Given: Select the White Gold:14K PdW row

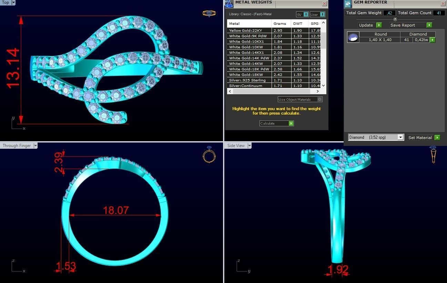Looking at the screenshot, I should tap(274, 58).
